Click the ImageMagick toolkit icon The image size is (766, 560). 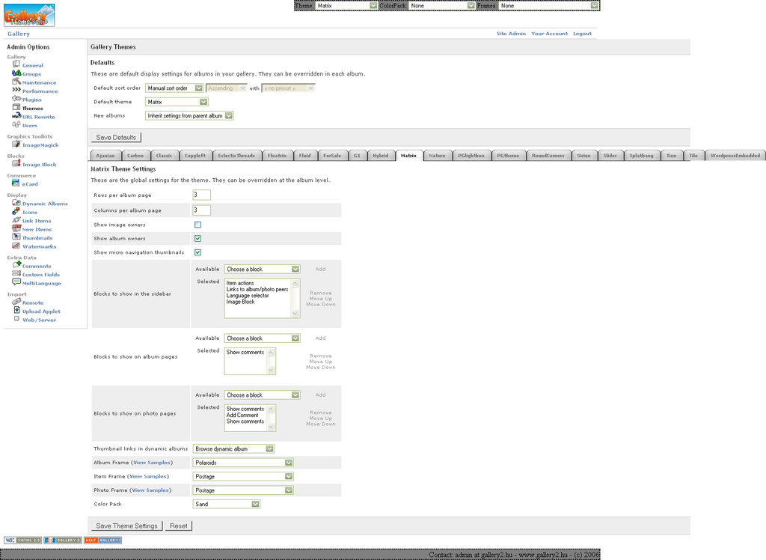click(16, 144)
